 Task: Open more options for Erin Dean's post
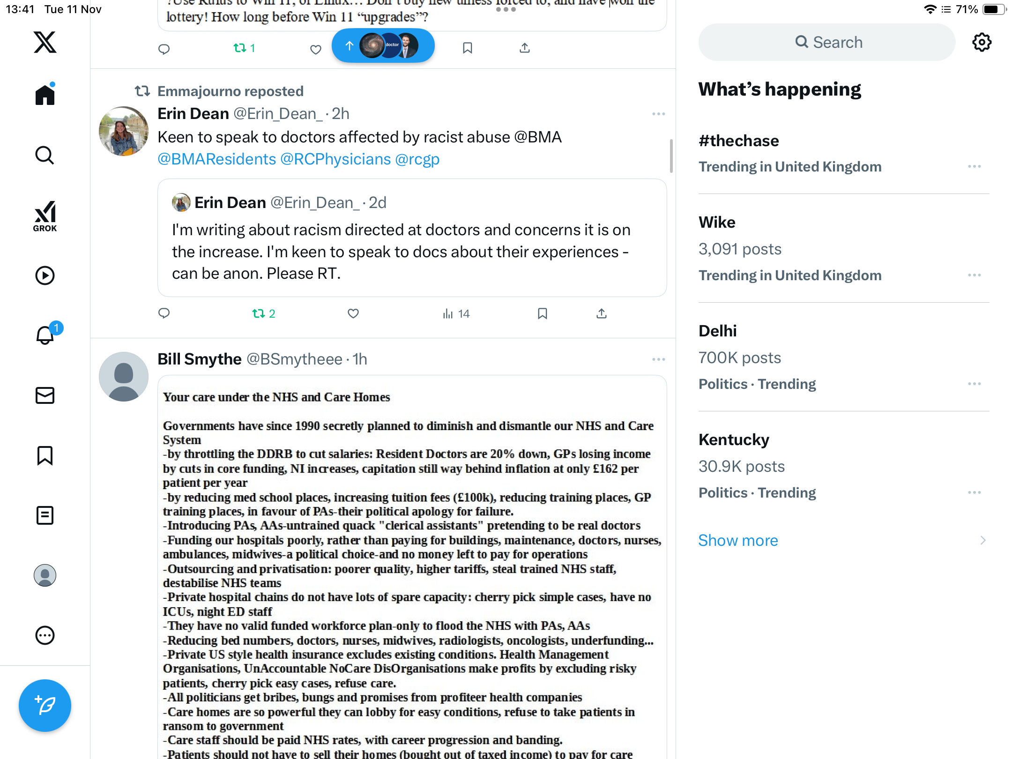tap(659, 114)
